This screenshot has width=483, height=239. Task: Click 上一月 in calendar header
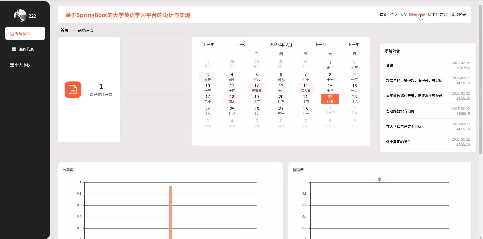click(x=242, y=44)
